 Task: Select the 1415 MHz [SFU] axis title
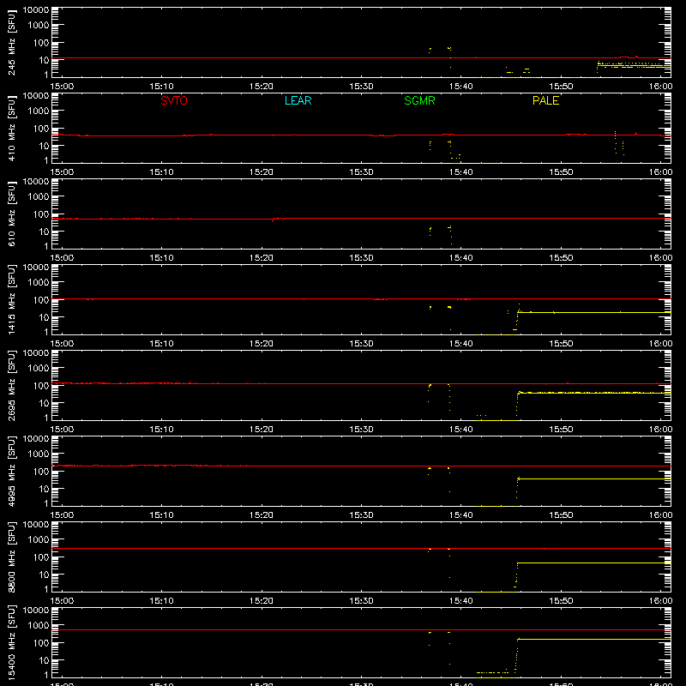coord(12,299)
